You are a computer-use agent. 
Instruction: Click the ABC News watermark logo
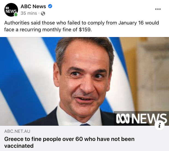click(141, 118)
